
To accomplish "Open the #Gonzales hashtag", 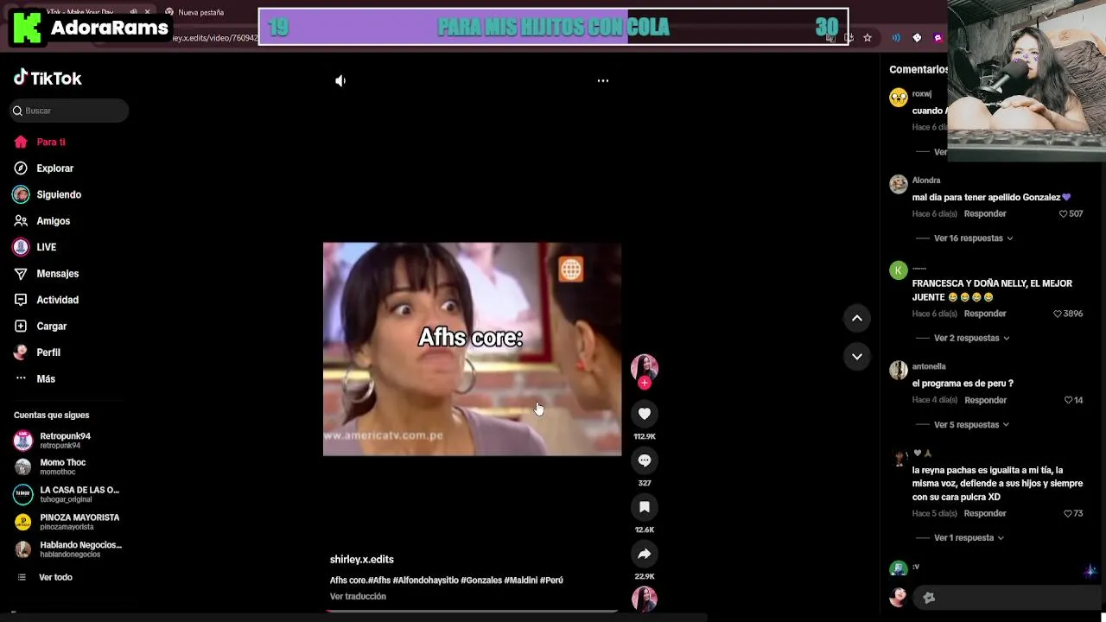I will tap(481, 581).
